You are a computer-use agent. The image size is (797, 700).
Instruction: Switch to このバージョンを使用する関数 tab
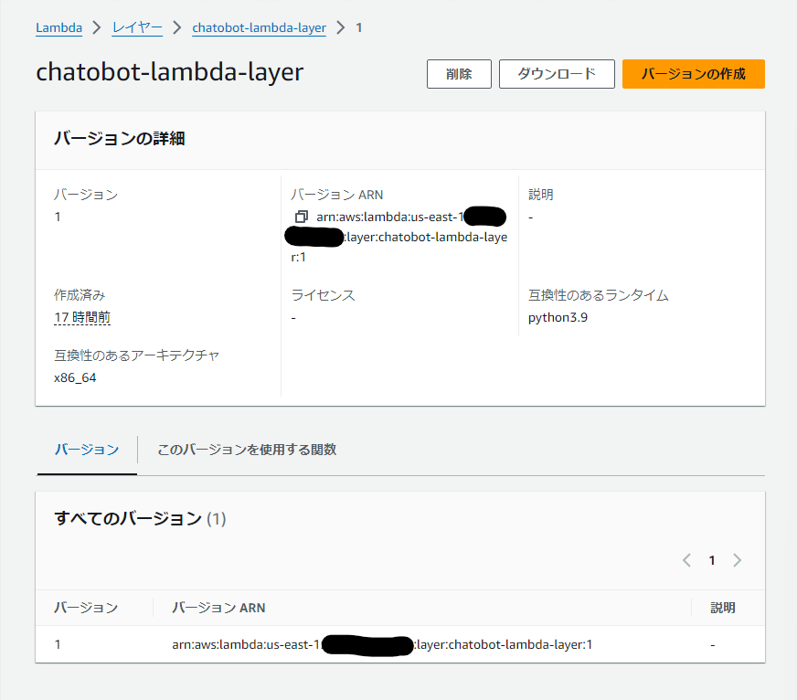coord(247,450)
